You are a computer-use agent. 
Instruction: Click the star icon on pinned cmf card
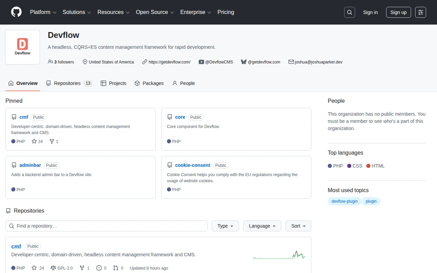[34, 141]
